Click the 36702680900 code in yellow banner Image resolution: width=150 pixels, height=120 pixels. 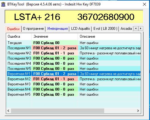(x=106, y=17)
